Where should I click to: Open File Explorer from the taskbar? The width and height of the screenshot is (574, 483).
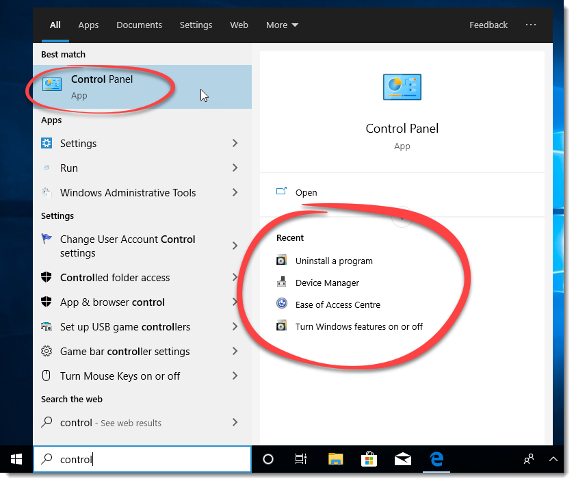[335, 459]
